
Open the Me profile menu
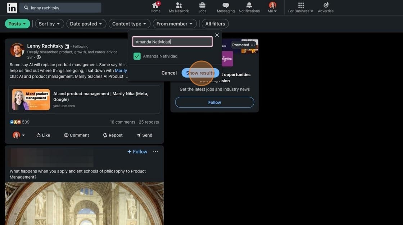270,6
